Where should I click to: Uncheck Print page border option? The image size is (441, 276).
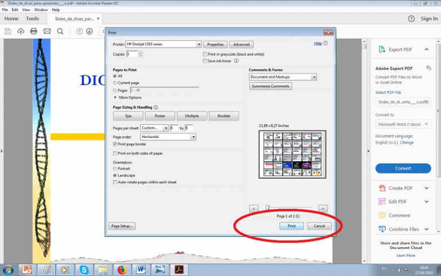click(x=115, y=144)
